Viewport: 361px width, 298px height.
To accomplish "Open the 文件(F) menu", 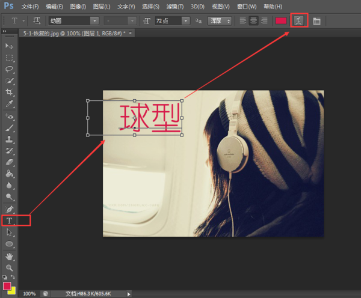I will pyautogui.click(x=30, y=7).
